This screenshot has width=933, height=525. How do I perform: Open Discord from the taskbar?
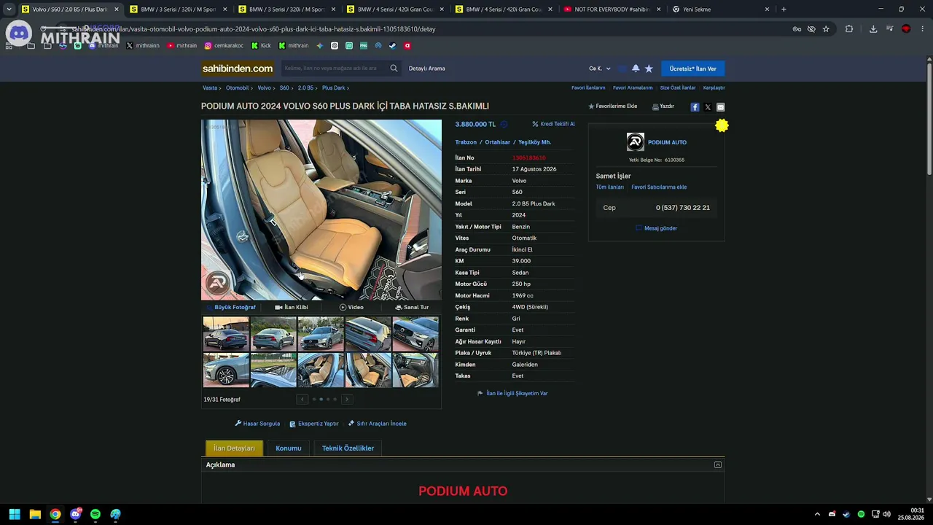pyautogui.click(x=75, y=514)
